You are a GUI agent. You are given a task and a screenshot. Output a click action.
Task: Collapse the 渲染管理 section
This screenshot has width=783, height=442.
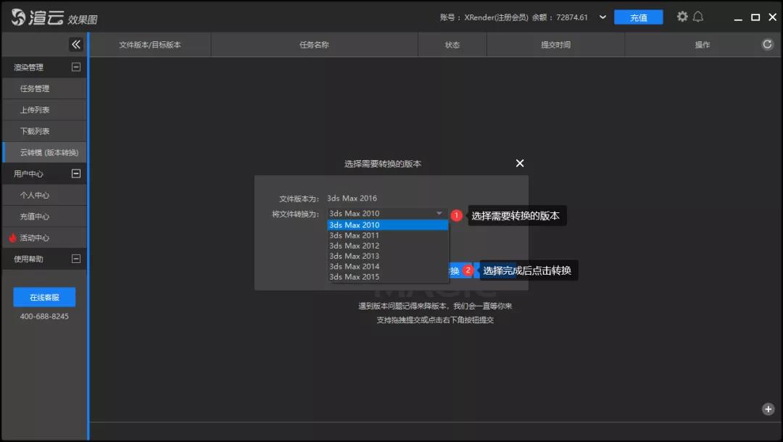(75, 67)
